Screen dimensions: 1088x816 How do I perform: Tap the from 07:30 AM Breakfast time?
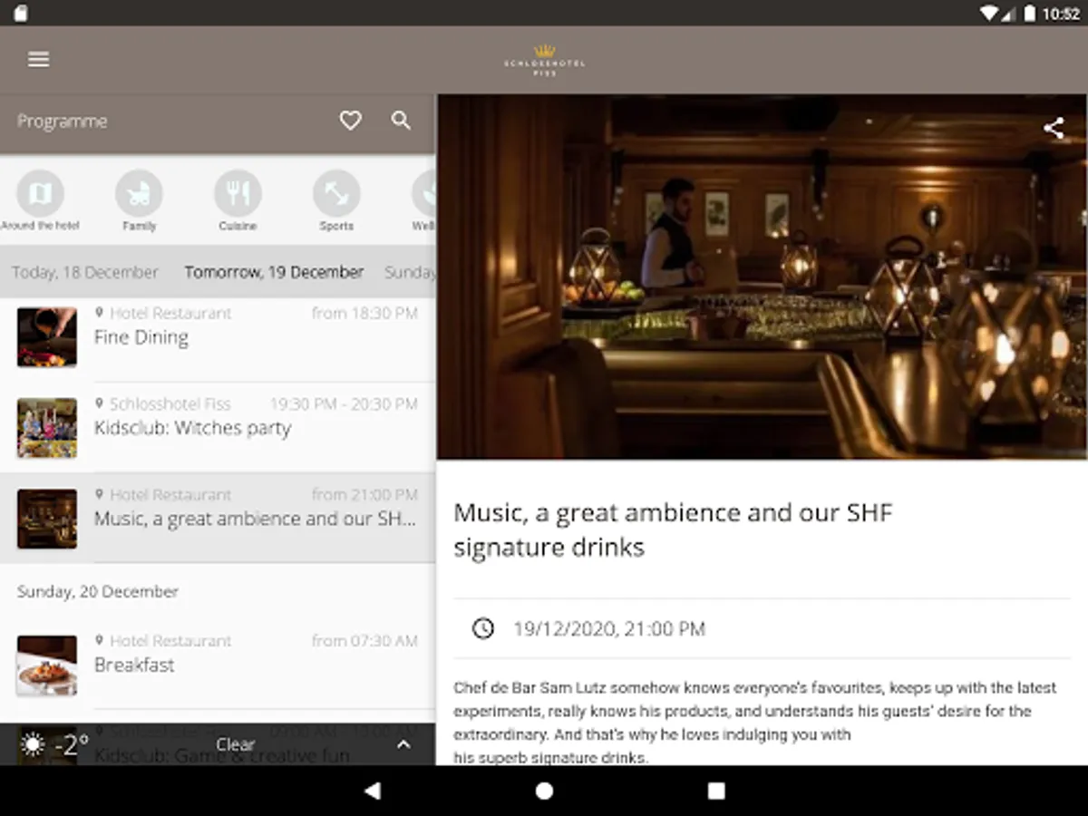click(x=364, y=640)
